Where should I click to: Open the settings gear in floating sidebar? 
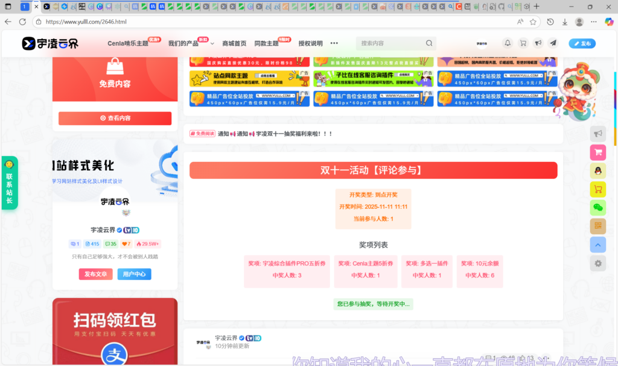point(597,263)
